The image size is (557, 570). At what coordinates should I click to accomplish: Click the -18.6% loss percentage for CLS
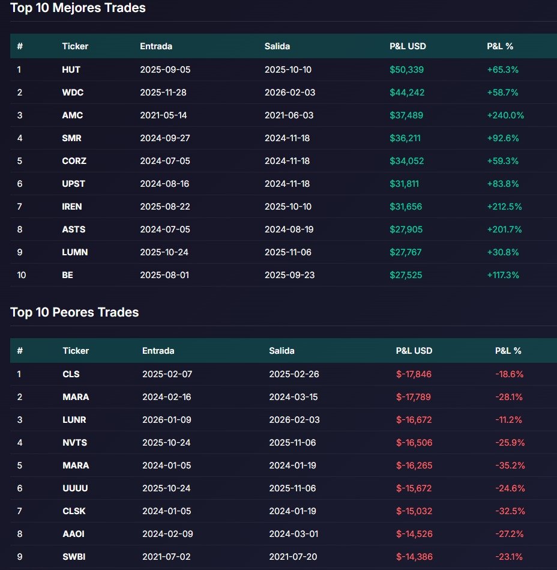[510, 374]
